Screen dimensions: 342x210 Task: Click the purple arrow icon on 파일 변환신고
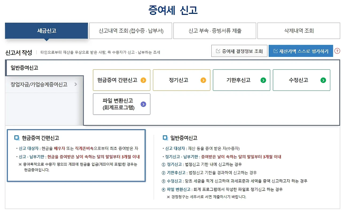(x=143, y=104)
